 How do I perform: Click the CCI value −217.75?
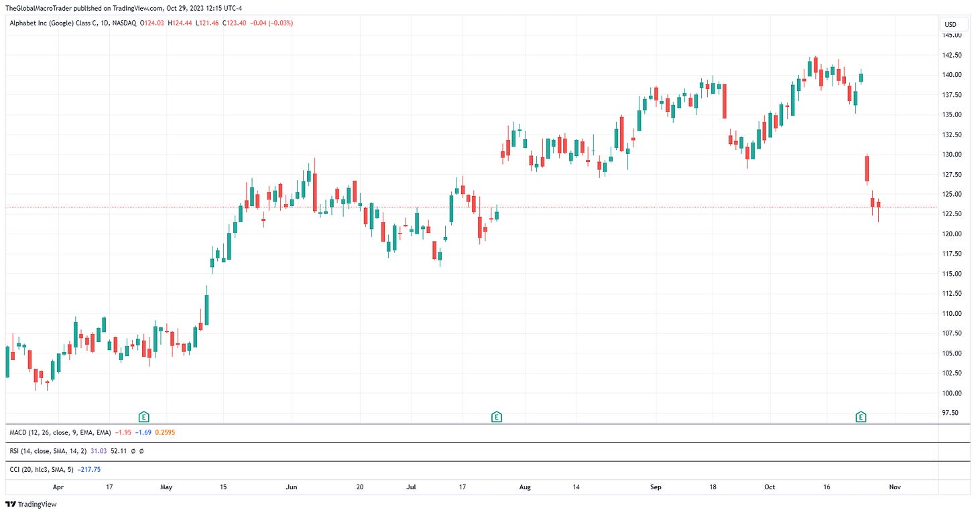(88, 470)
